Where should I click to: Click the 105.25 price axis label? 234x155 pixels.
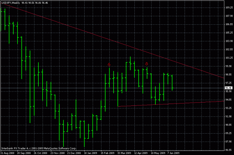230,33
